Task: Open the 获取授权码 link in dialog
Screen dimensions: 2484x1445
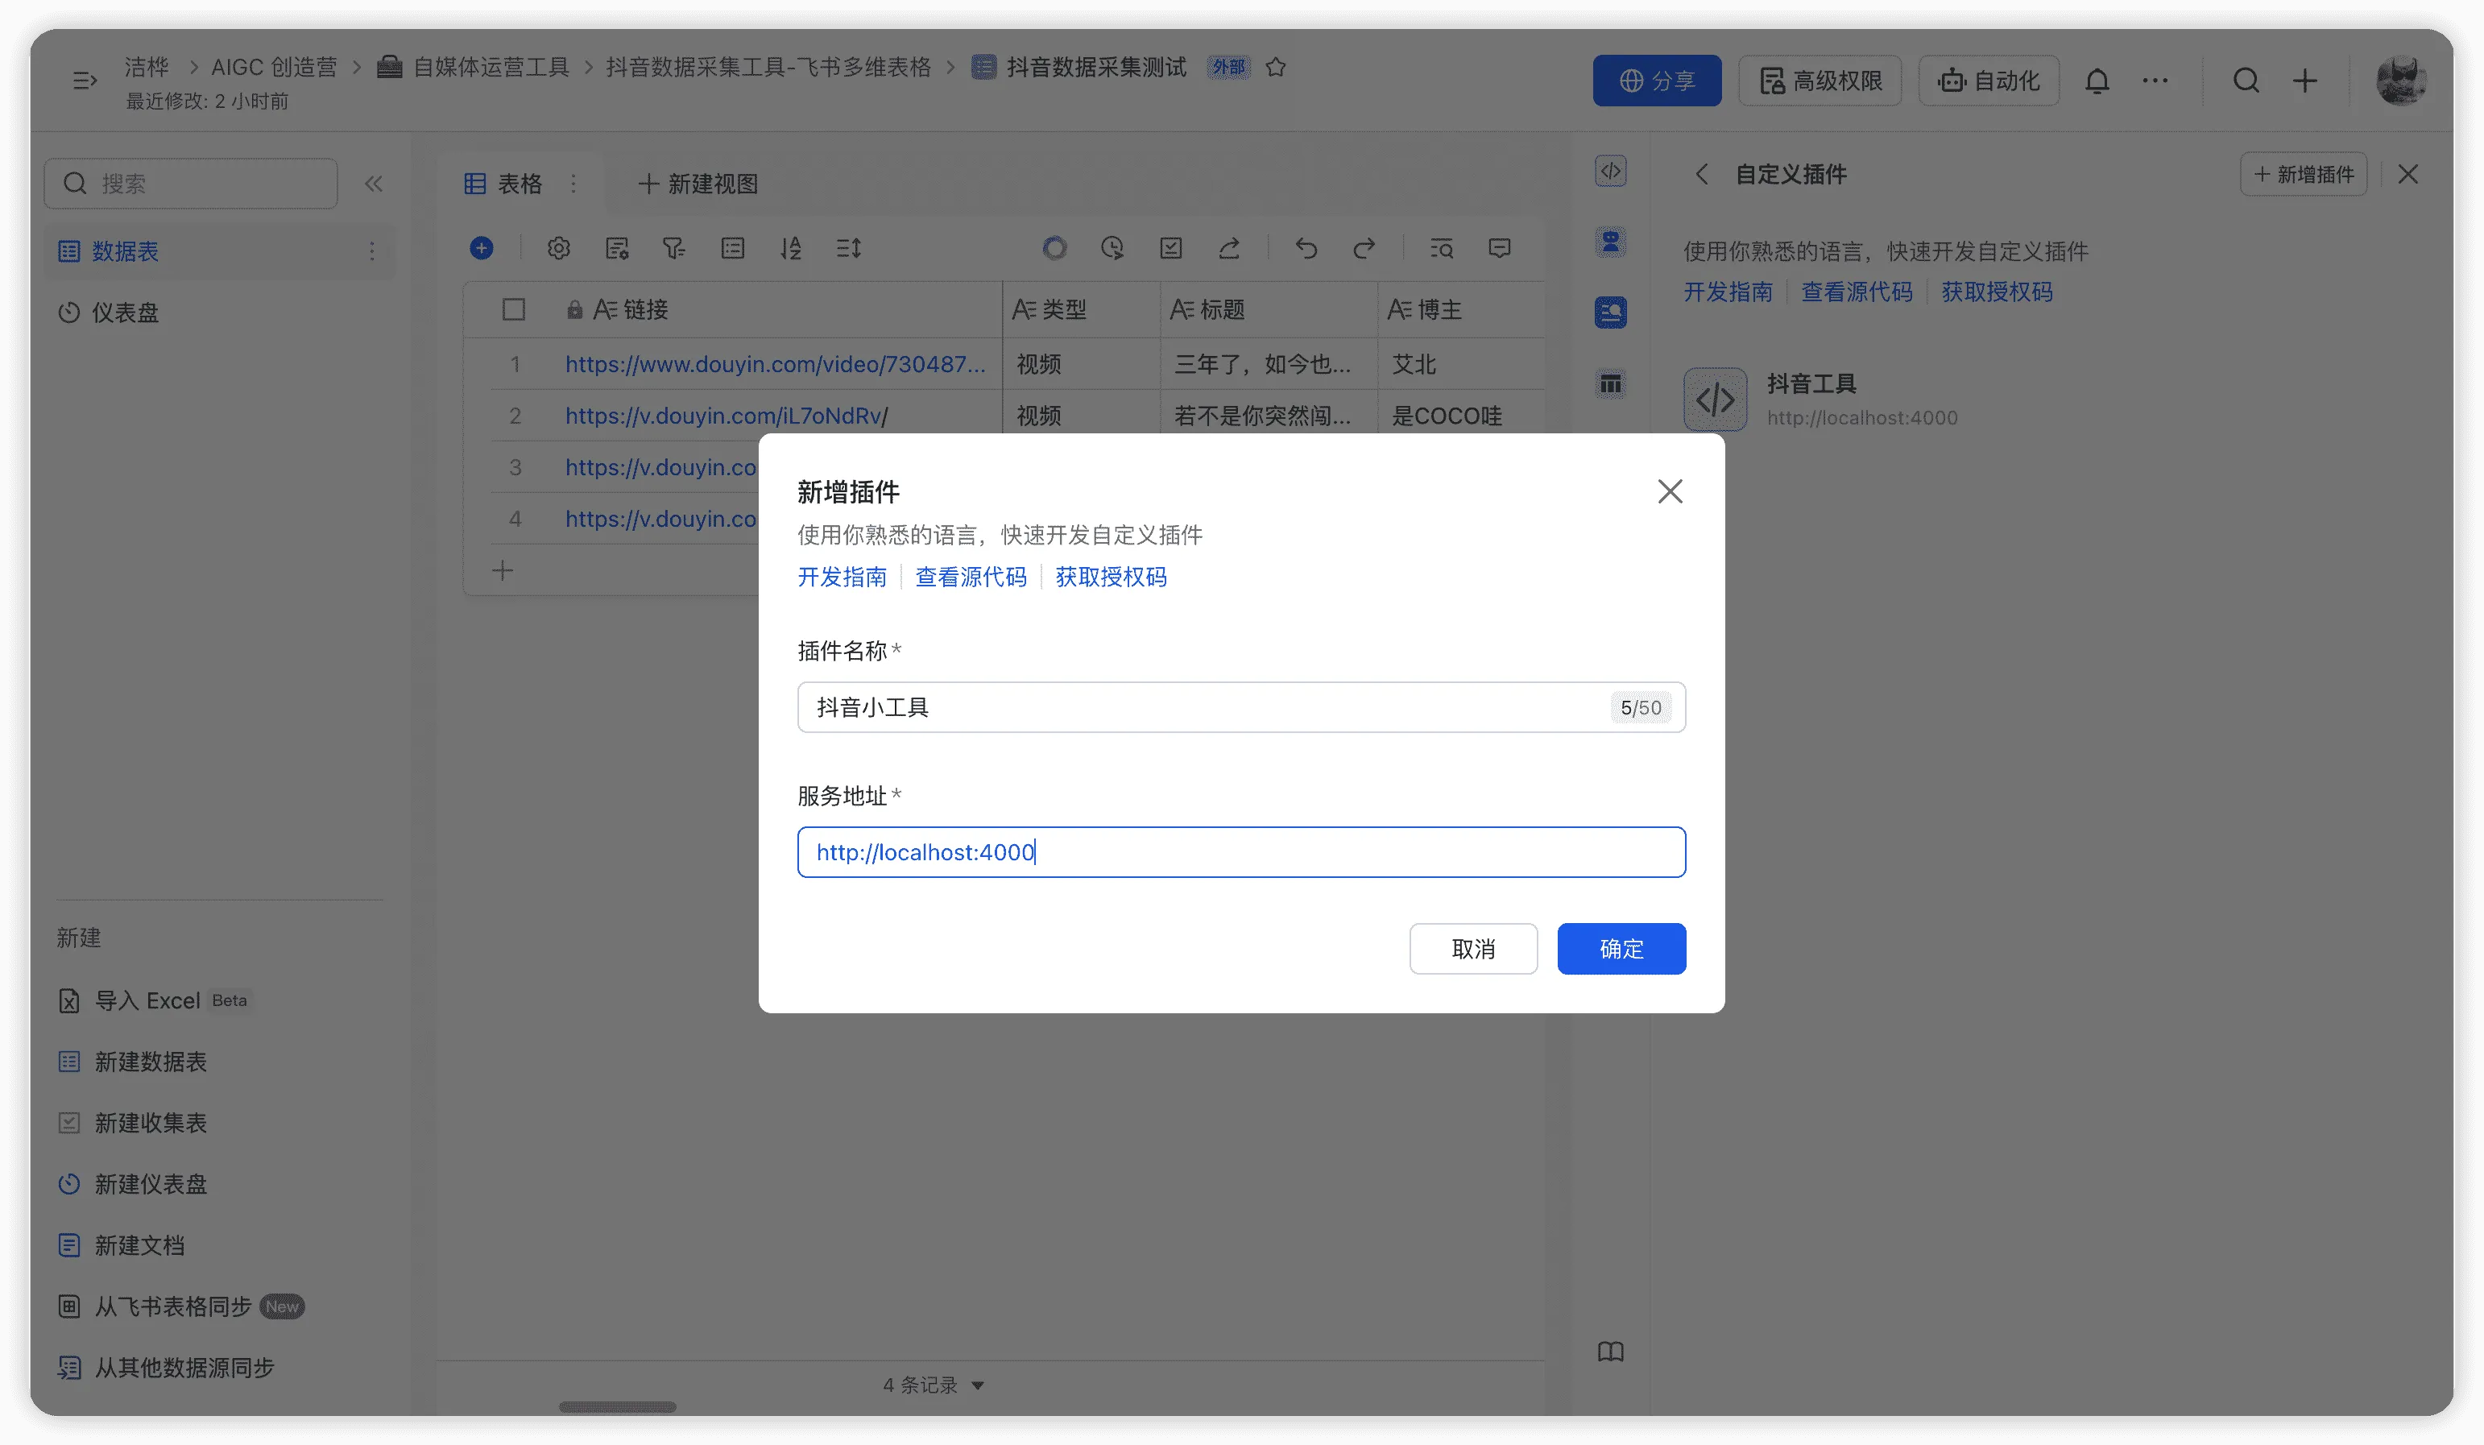Action: pos(1111,577)
